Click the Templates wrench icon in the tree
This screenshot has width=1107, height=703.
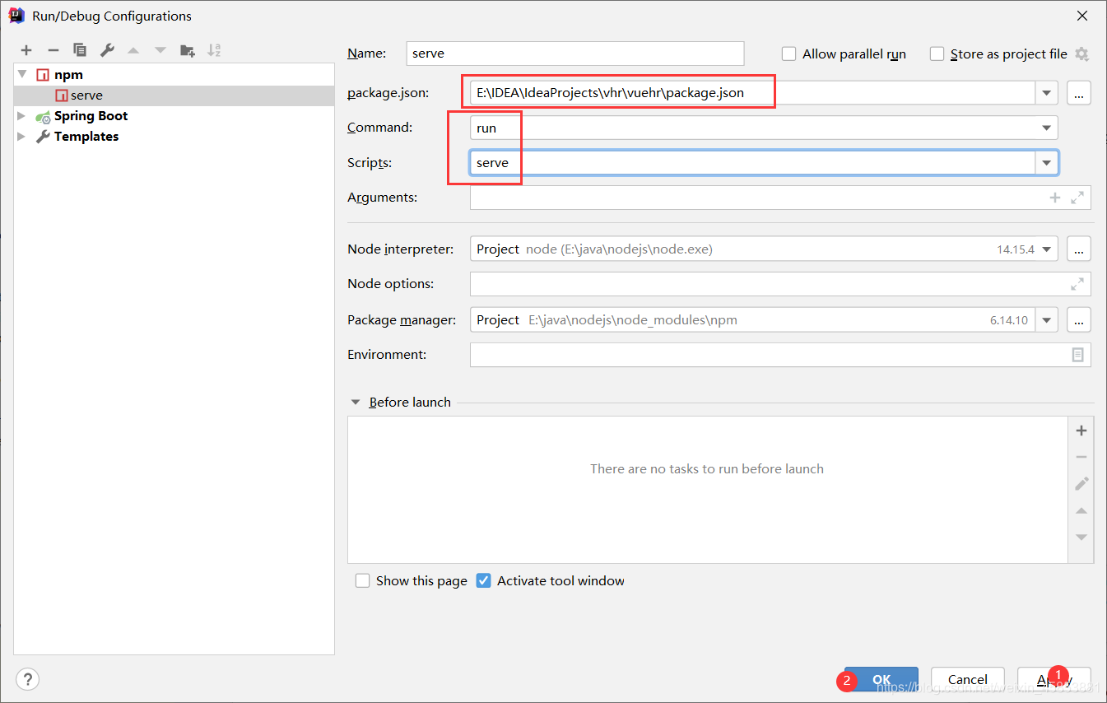click(x=43, y=137)
